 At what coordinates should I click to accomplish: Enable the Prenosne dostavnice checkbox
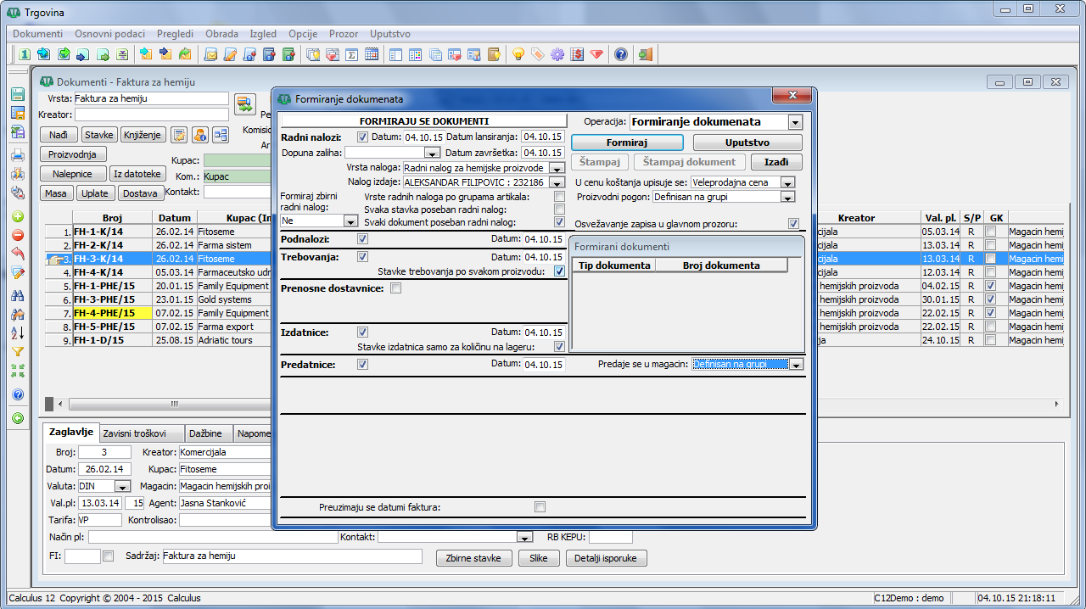pos(395,288)
